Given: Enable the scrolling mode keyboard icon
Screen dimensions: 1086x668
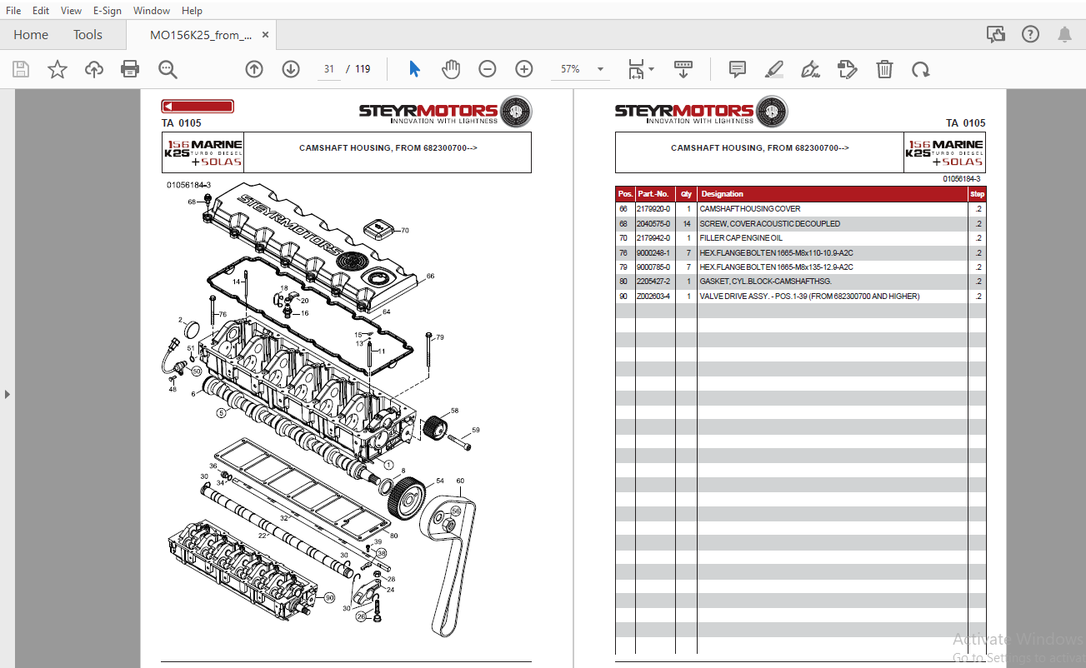Looking at the screenshot, I should coord(683,69).
